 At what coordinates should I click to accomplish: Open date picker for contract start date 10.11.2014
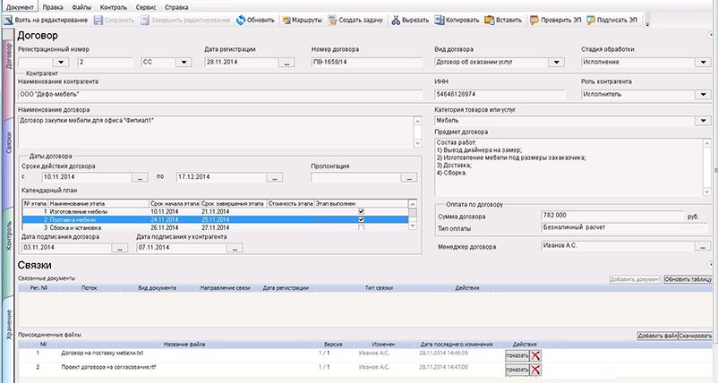pos(141,177)
